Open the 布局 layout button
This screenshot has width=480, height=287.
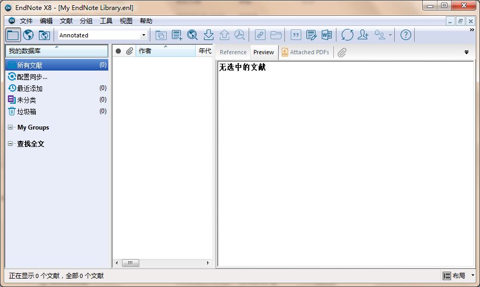coord(458,275)
